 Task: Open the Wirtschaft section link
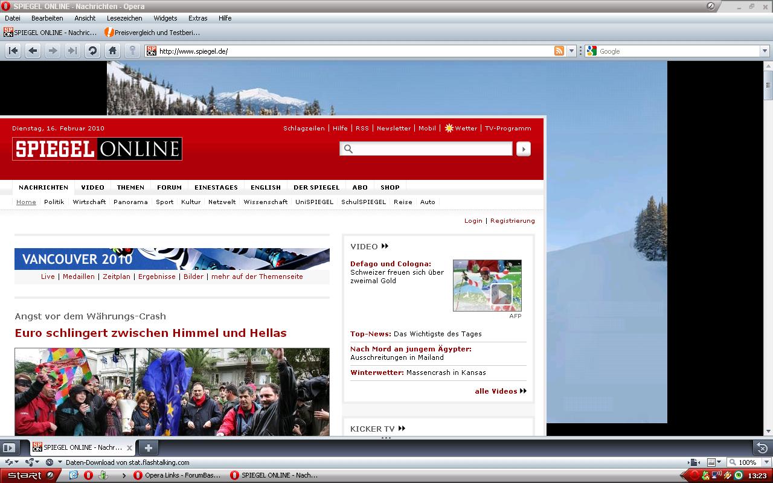pos(89,202)
